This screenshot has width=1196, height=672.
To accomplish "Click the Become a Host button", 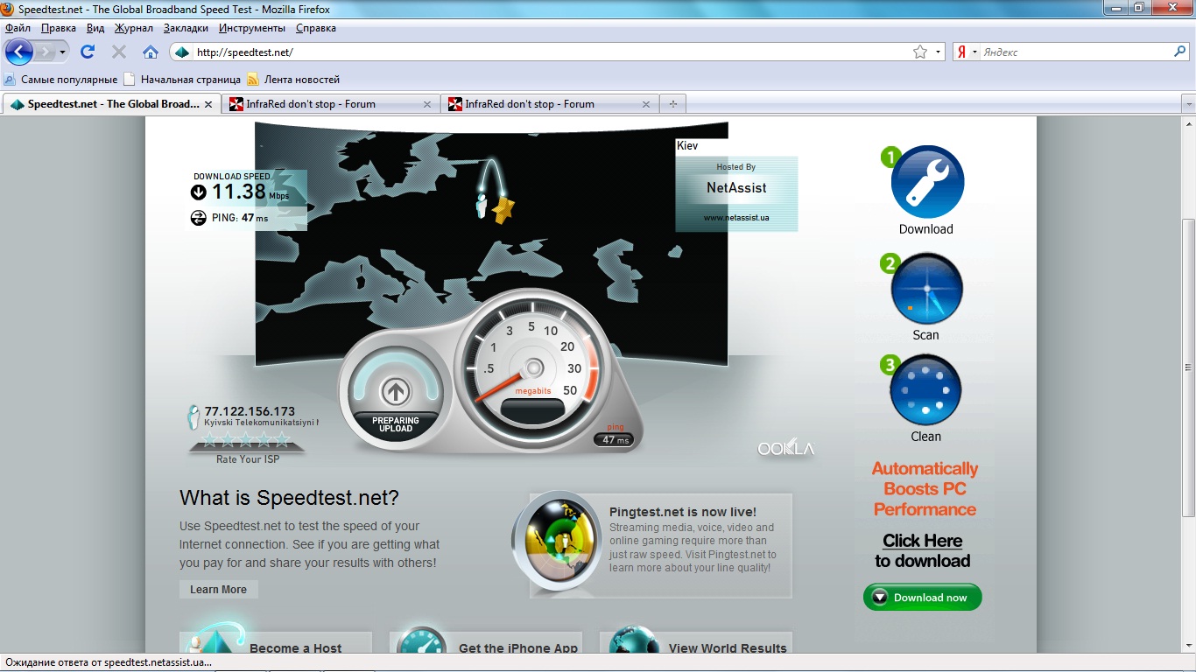I will click(x=276, y=643).
